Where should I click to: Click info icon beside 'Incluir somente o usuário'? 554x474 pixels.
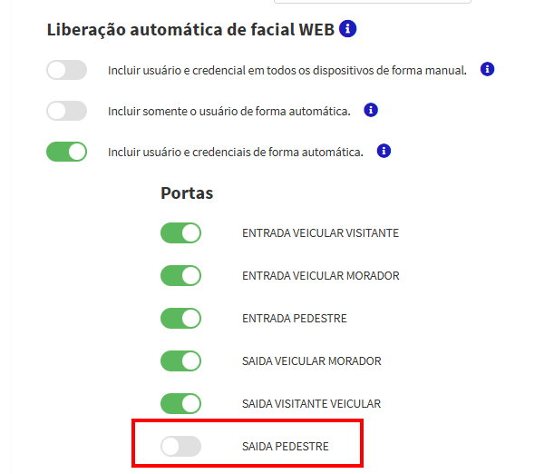pyautogui.click(x=370, y=110)
